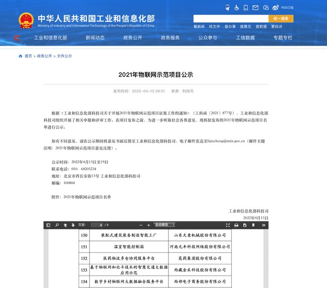327x288 pixels.
Task: Click PDF cell 山东天意机械股份有限公司
Action: tap(200, 235)
